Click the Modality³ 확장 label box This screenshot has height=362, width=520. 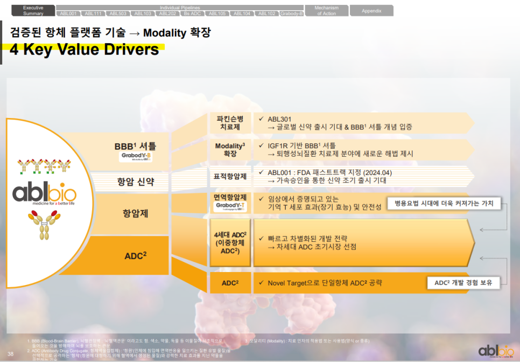(x=230, y=150)
